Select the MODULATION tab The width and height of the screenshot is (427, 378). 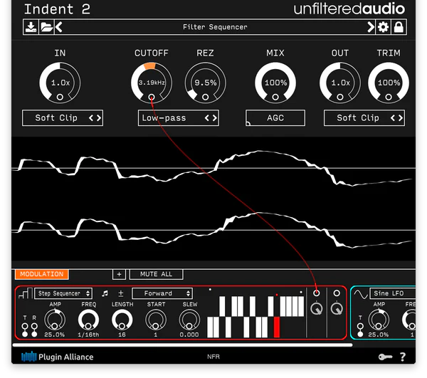point(42,274)
